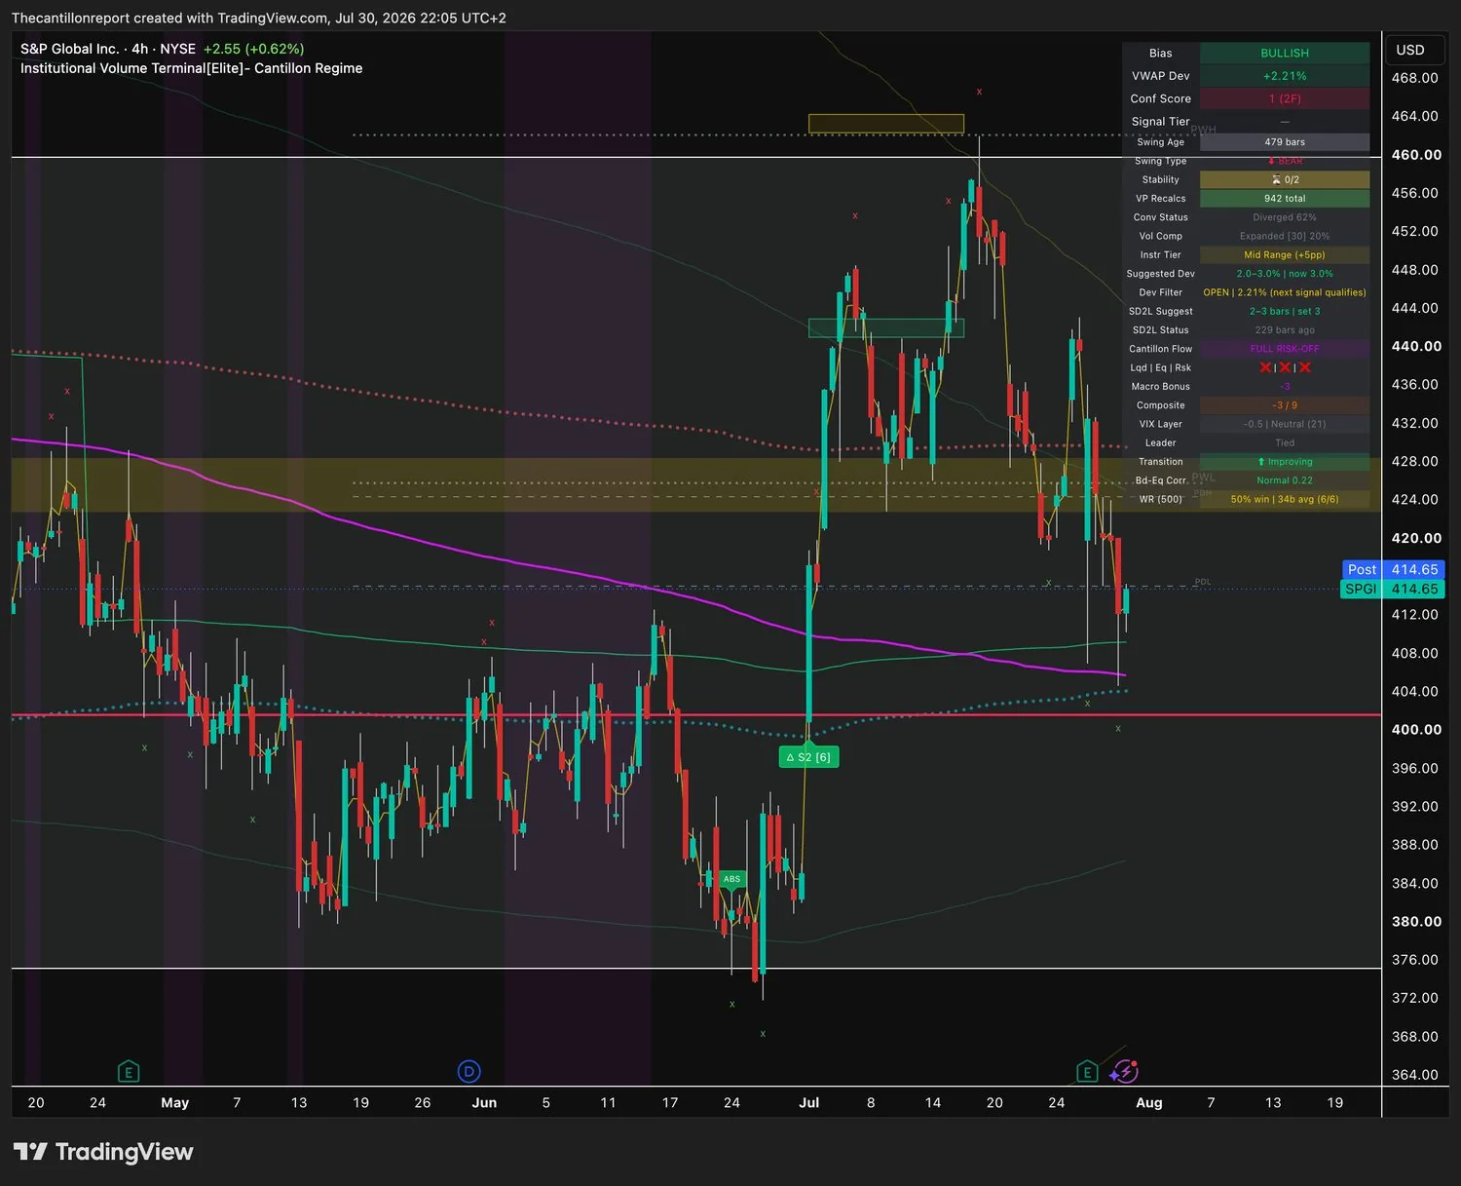Image resolution: width=1461 pixels, height=1186 pixels.
Task: Click the blue dividend D marker
Action: click(x=468, y=1072)
